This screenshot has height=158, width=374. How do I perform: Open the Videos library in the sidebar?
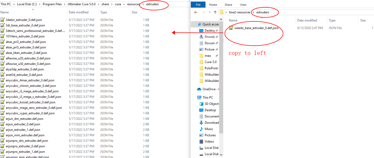click(209, 142)
